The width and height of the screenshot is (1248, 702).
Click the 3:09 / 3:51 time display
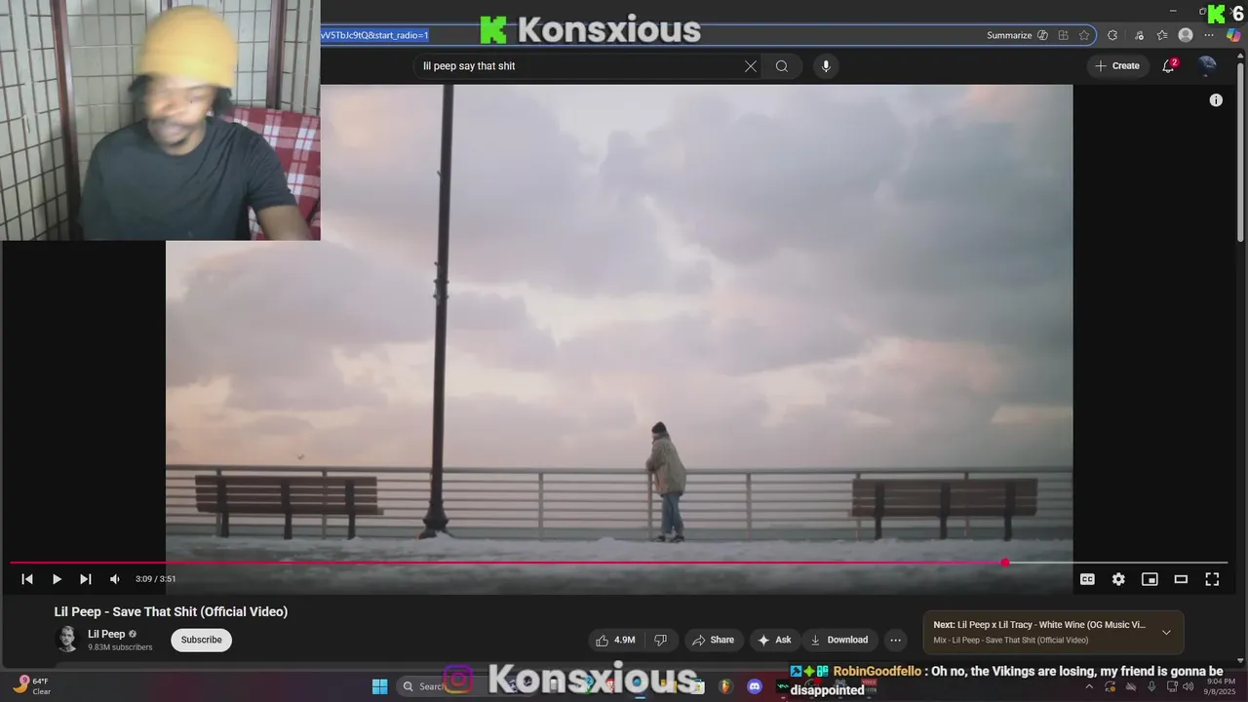(156, 579)
